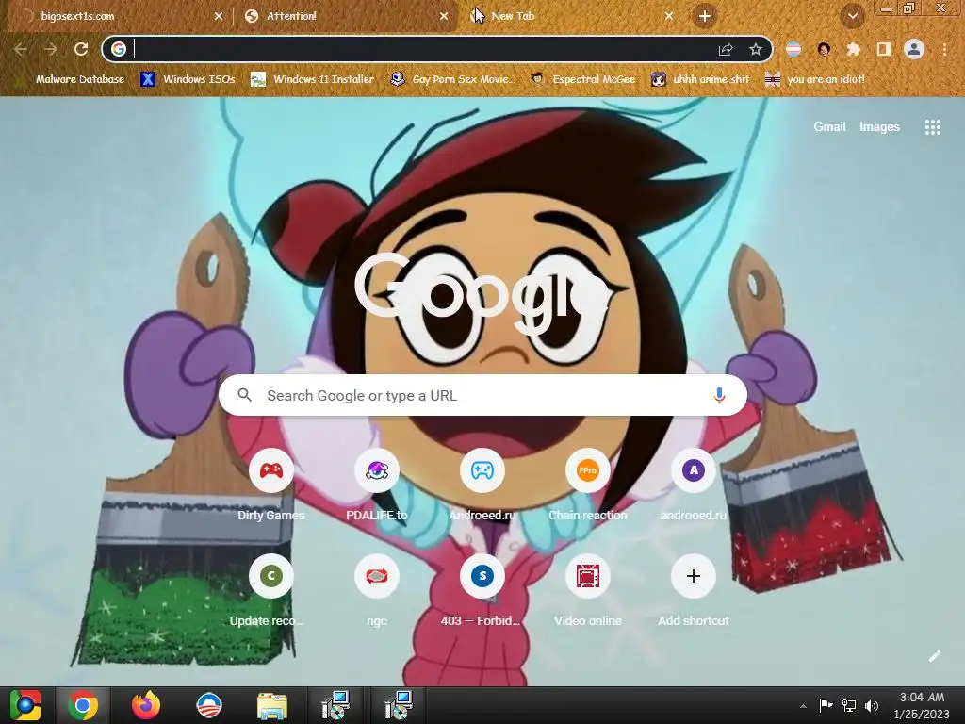The image size is (965, 724).
Task: Open the ngc shortcut
Action: pyautogui.click(x=377, y=591)
